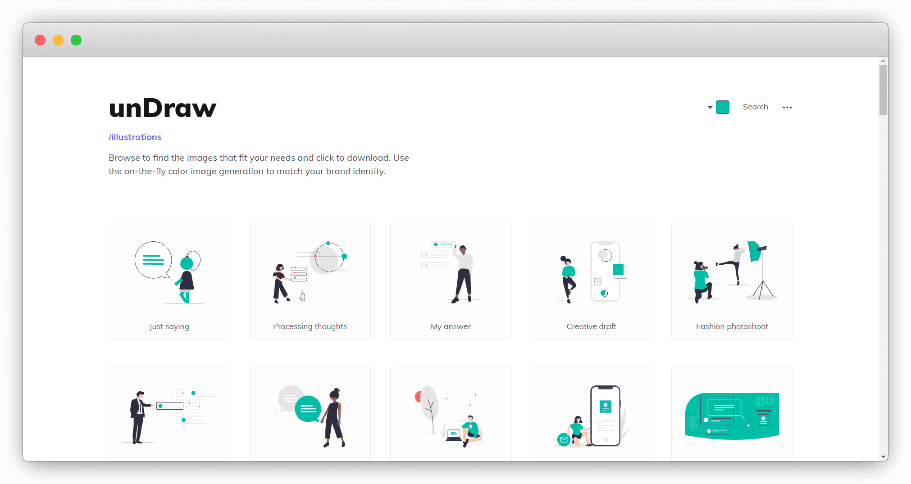Click the businessman presenting illustration
This screenshot has height=484, width=911.
[169, 415]
